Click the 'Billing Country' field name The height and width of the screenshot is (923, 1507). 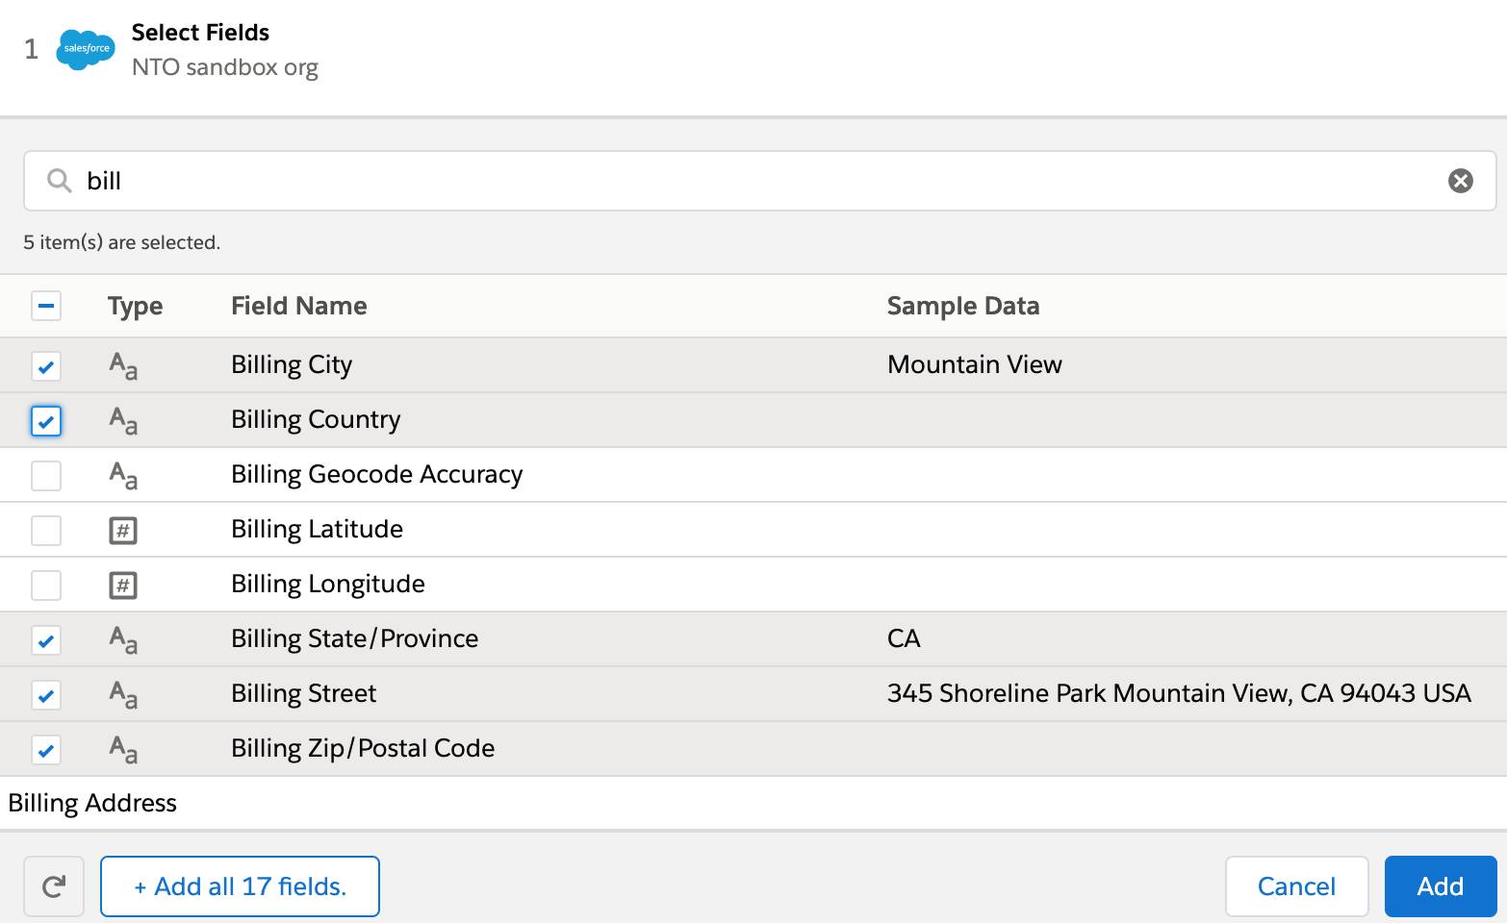click(x=316, y=420)
